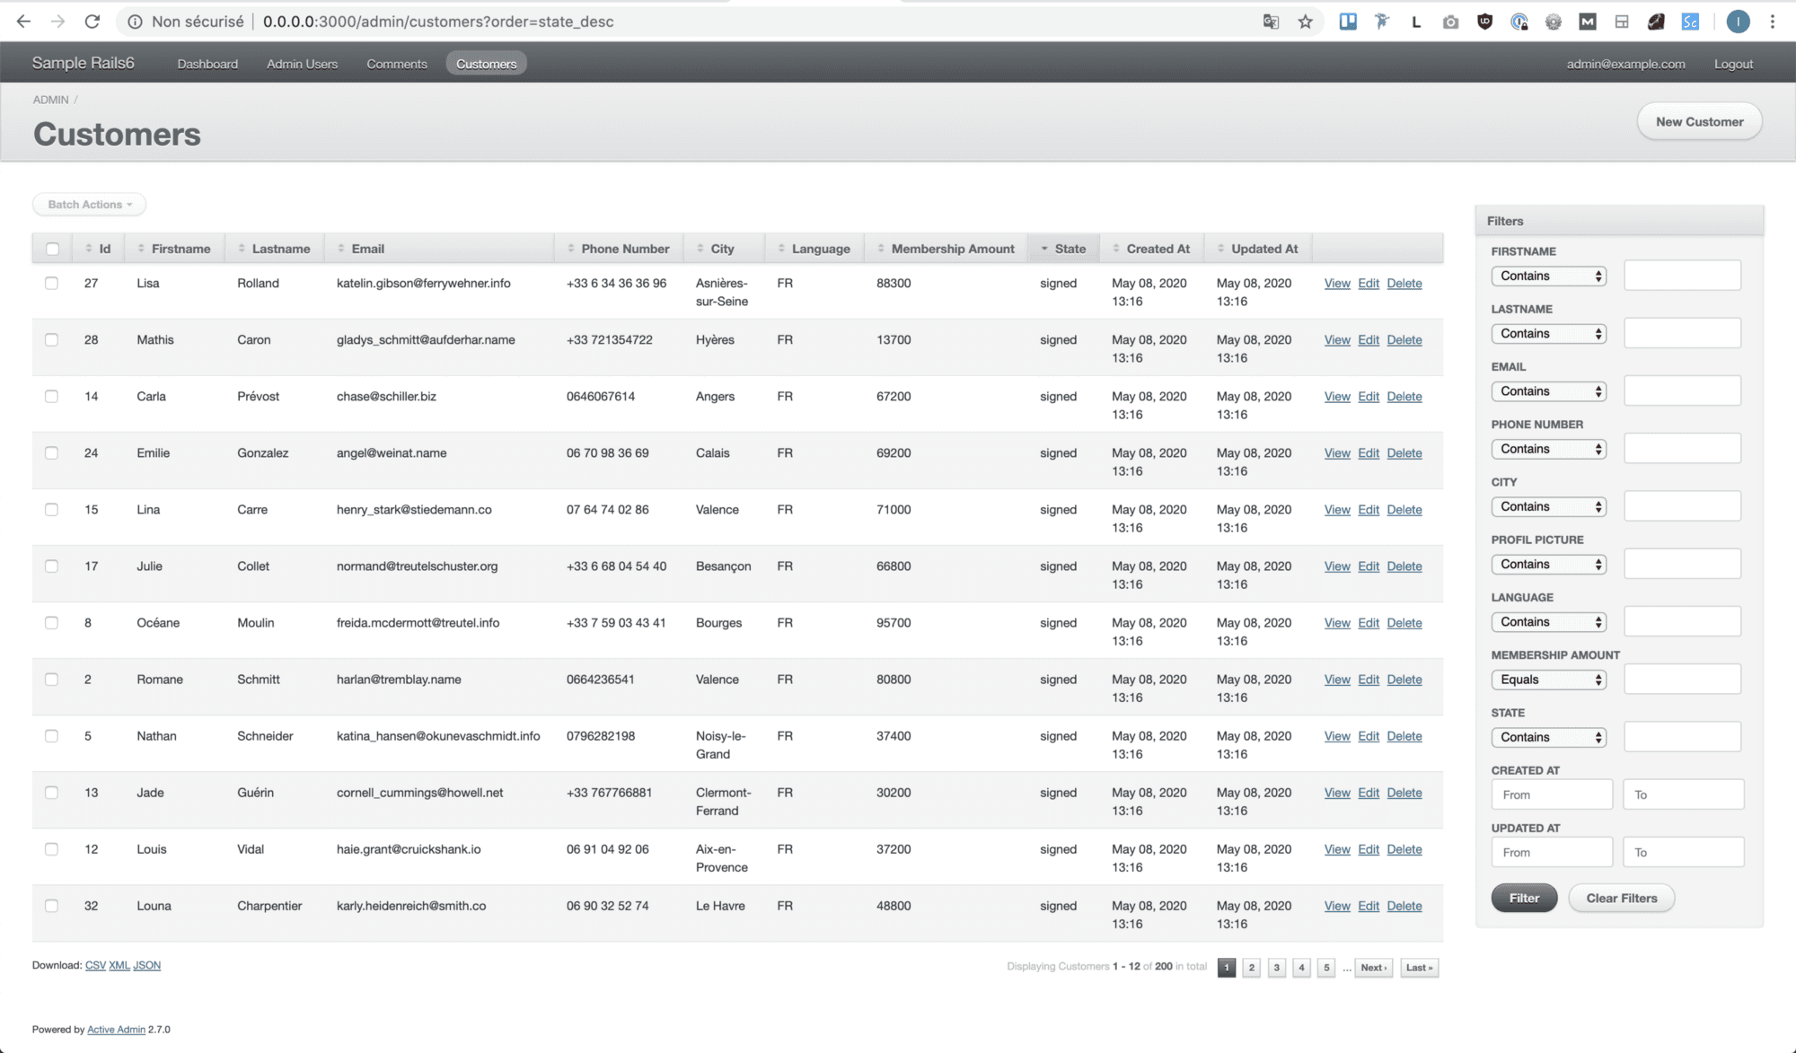Check the select-all checkbox in the table header
The height and width of the screenshot is (1053, 1796).
[x=52, y=248]
